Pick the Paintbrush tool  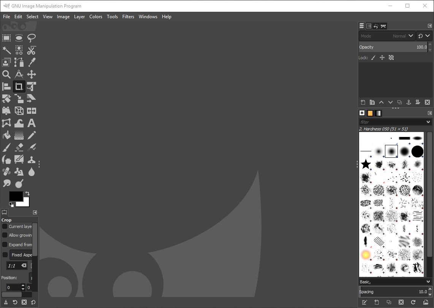tap(6, 148)
